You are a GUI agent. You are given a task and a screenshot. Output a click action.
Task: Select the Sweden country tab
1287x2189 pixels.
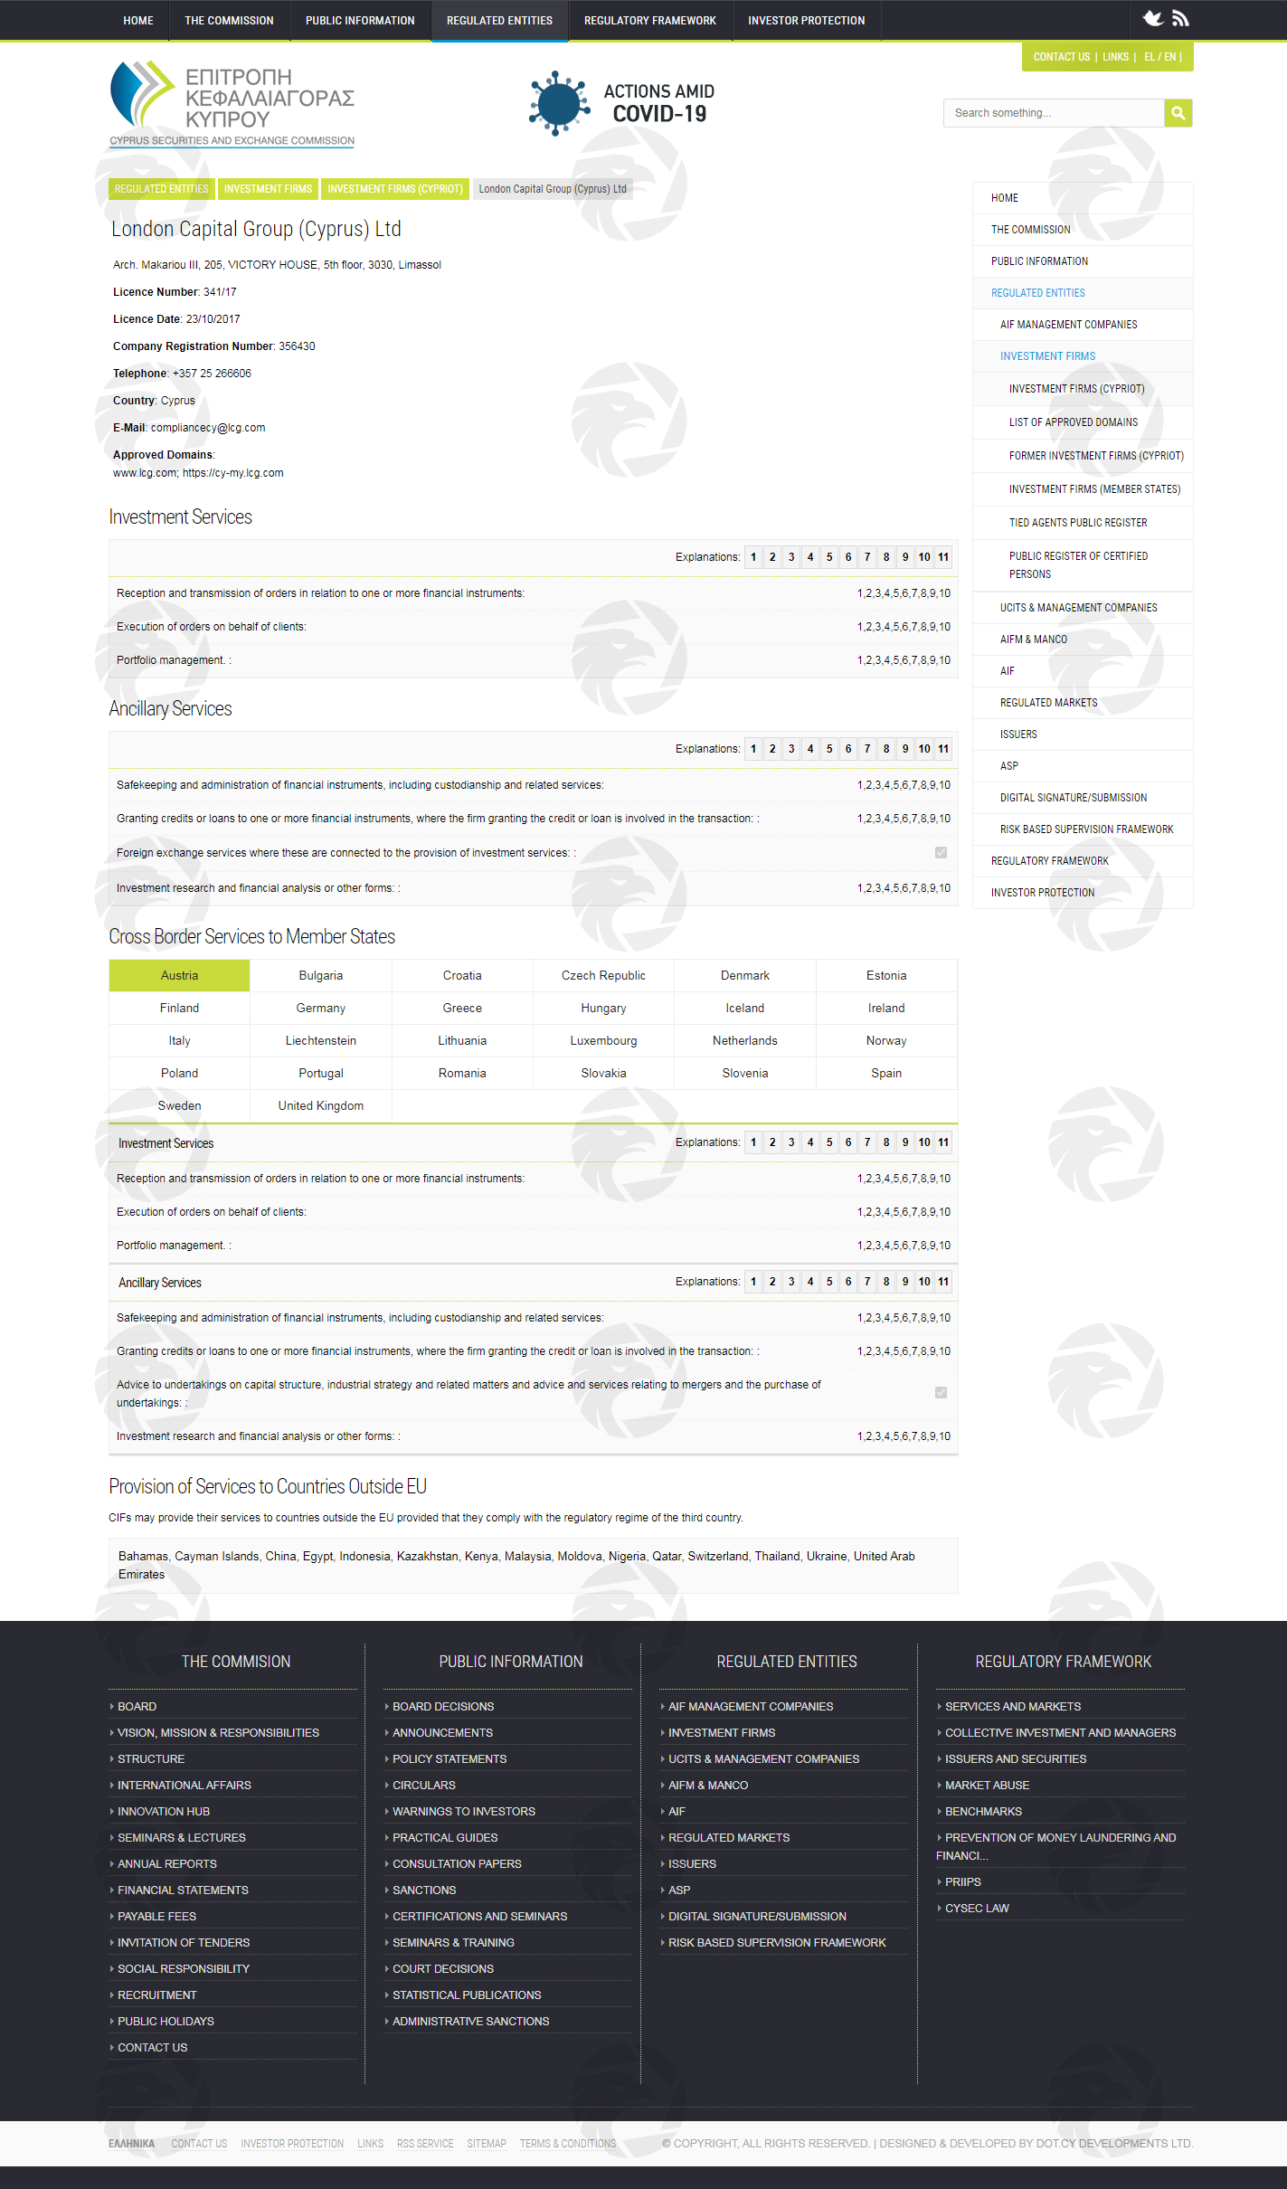179,1105
